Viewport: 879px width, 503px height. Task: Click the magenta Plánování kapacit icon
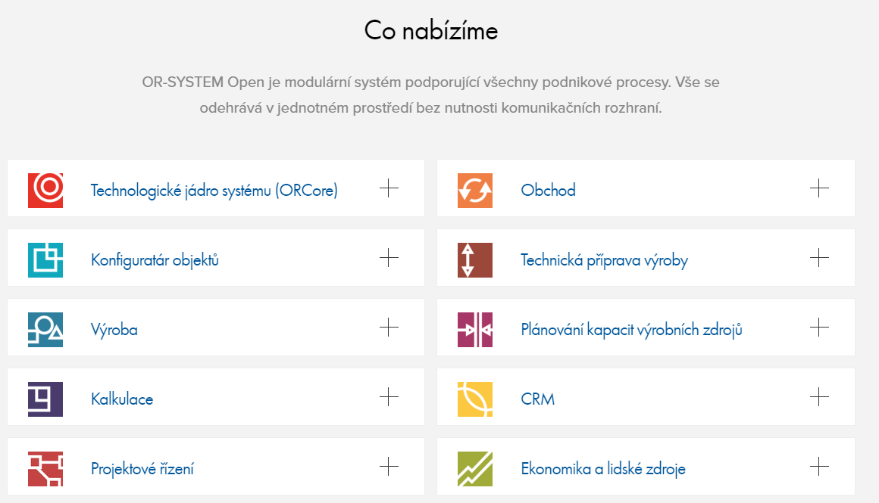pyautogui.click(x=475, y=329)
